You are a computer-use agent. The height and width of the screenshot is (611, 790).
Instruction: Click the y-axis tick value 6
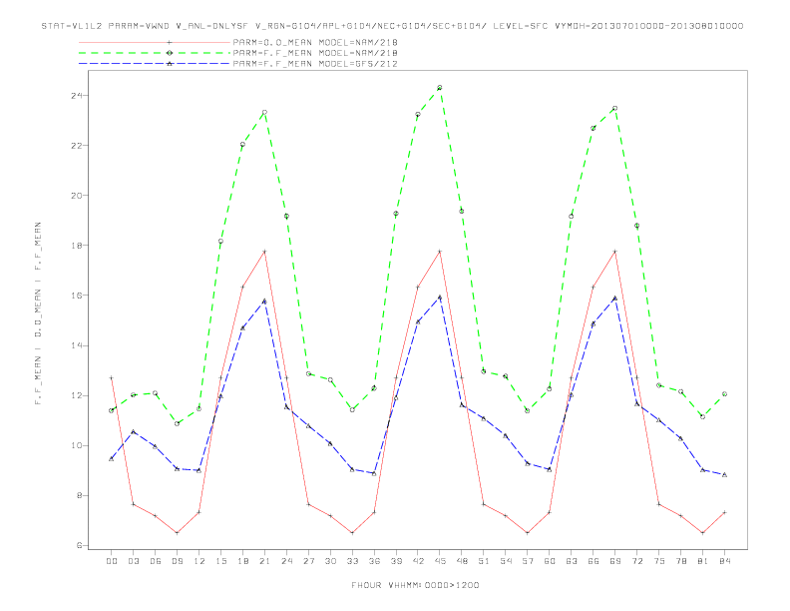(79, 545)
